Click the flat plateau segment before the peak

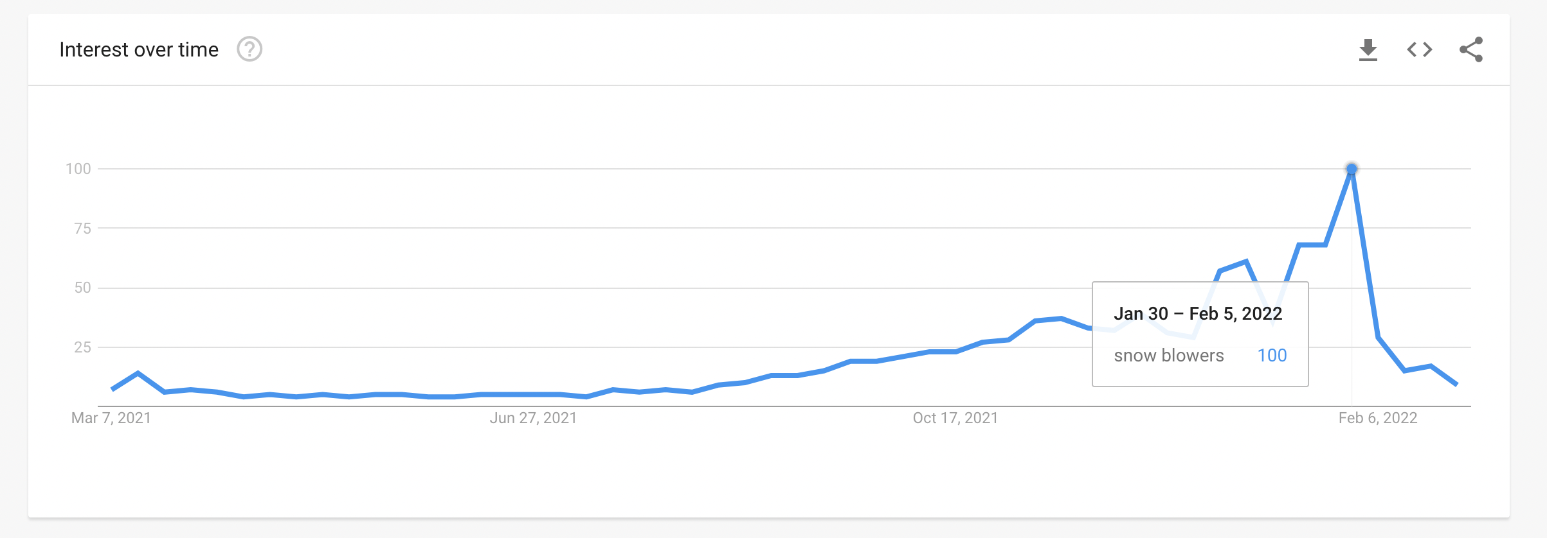(x=1312, y=245)
